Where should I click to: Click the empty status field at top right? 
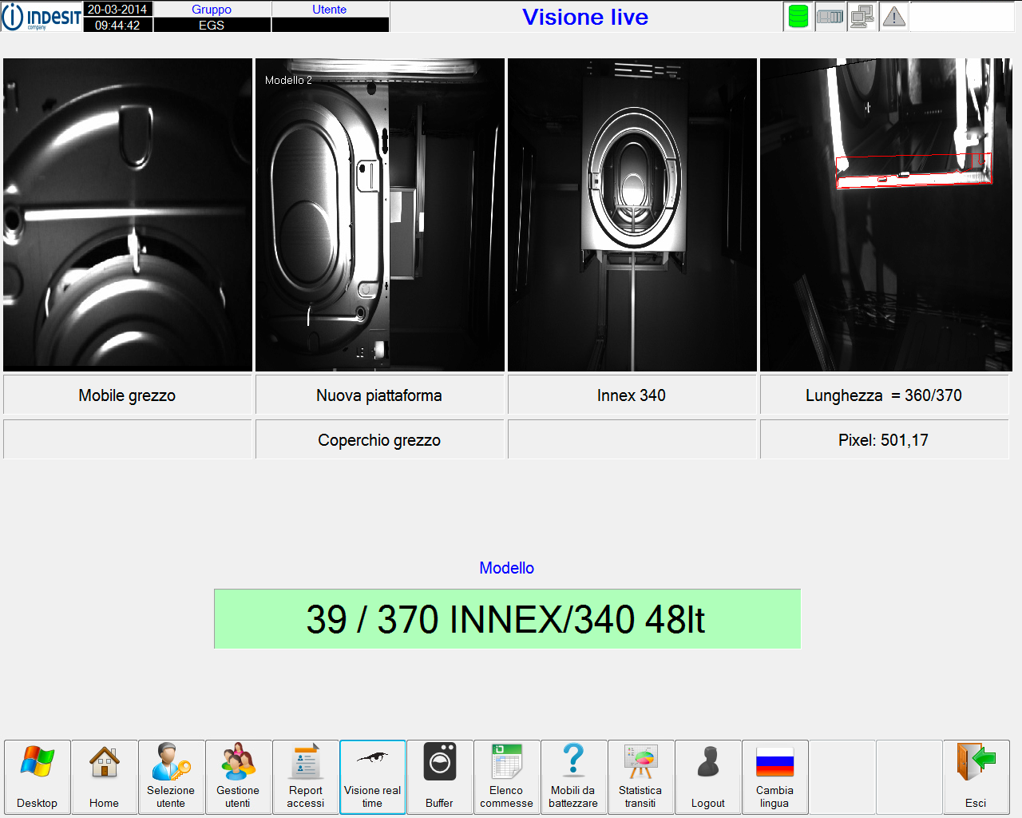click(x=962, y=17)
